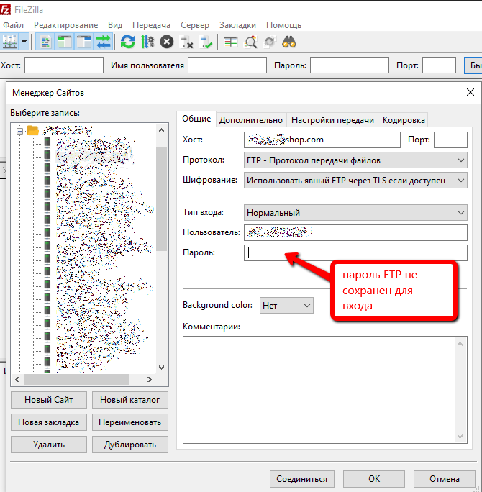Open the Редактирование menu
The height and width of the screenshot is (492, 482).
click(x=66, y=25)
